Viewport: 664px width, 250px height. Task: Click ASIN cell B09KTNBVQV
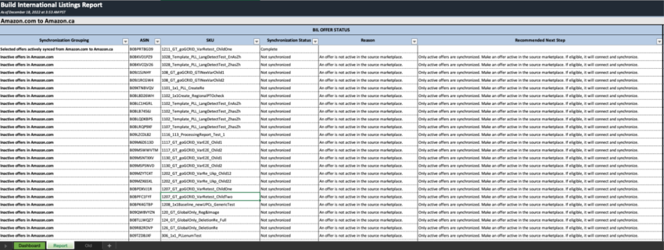[x=141, y=88]
